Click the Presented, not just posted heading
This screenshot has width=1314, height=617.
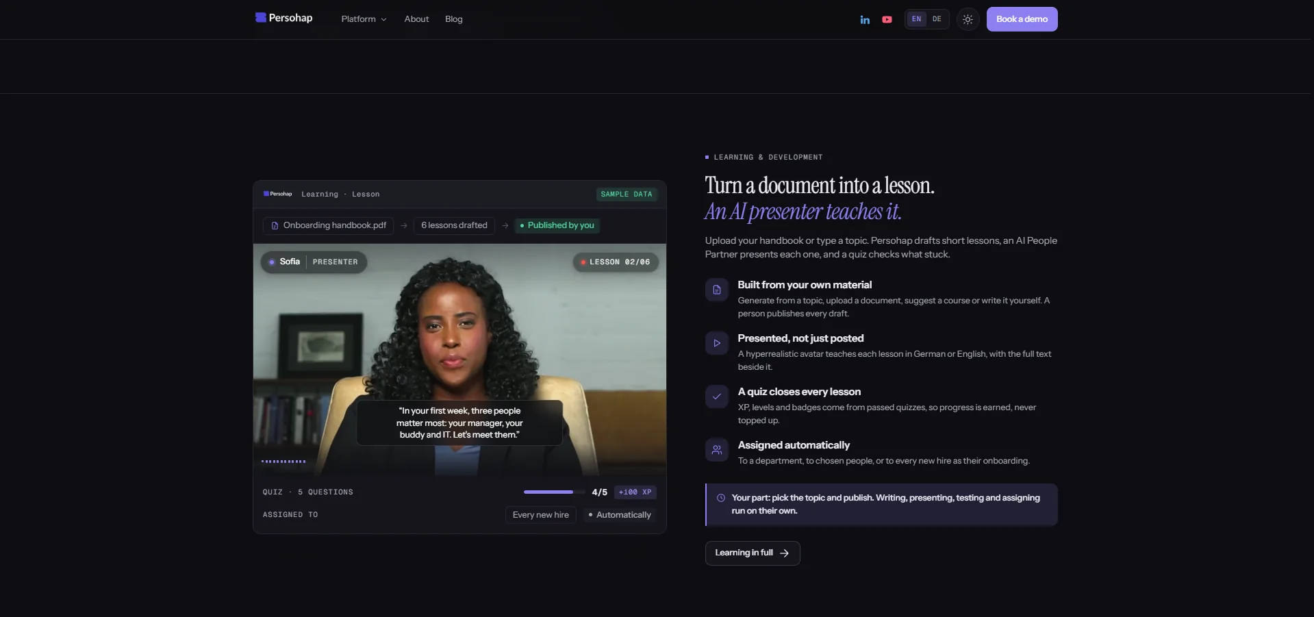click(x=800, y=338)
